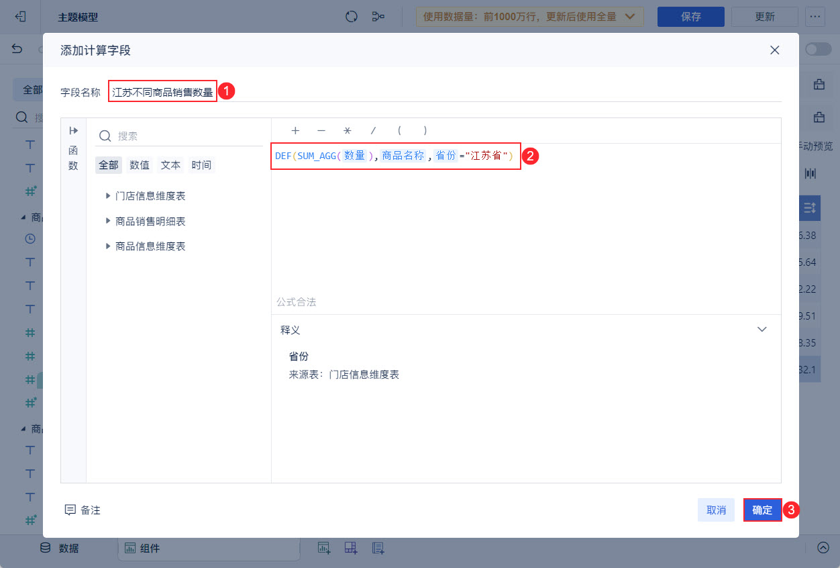Insert the divide slash operator
Viewport: 840px width, 568px height.
tap(373, 130)
